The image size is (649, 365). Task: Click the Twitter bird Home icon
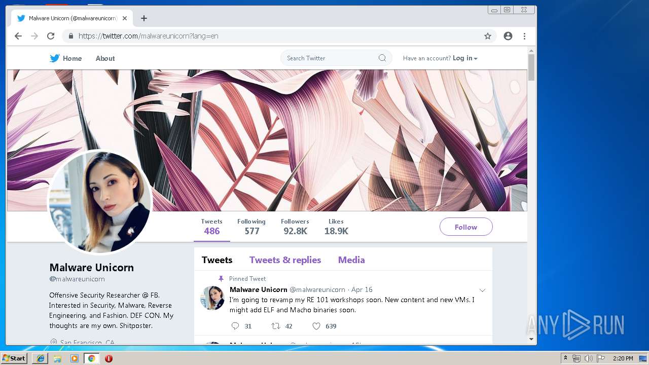(x=55, y=58)
